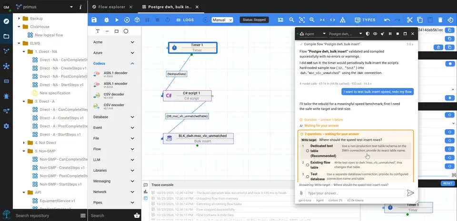Click the toolbar icon right of trash
The image size is (457, 221).
(x=451, y=20)
